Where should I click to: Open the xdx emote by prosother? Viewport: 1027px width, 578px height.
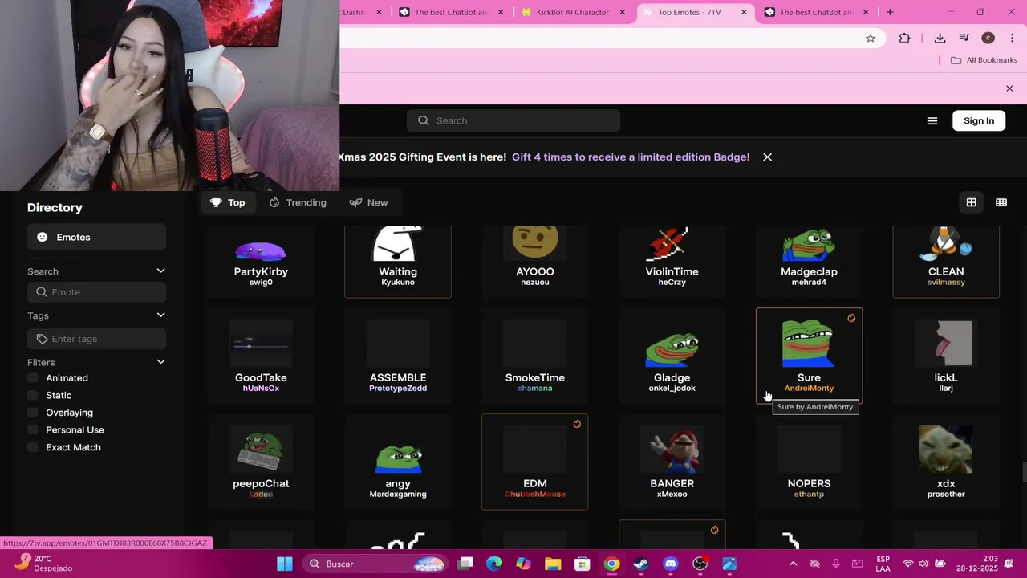point(946,462)
